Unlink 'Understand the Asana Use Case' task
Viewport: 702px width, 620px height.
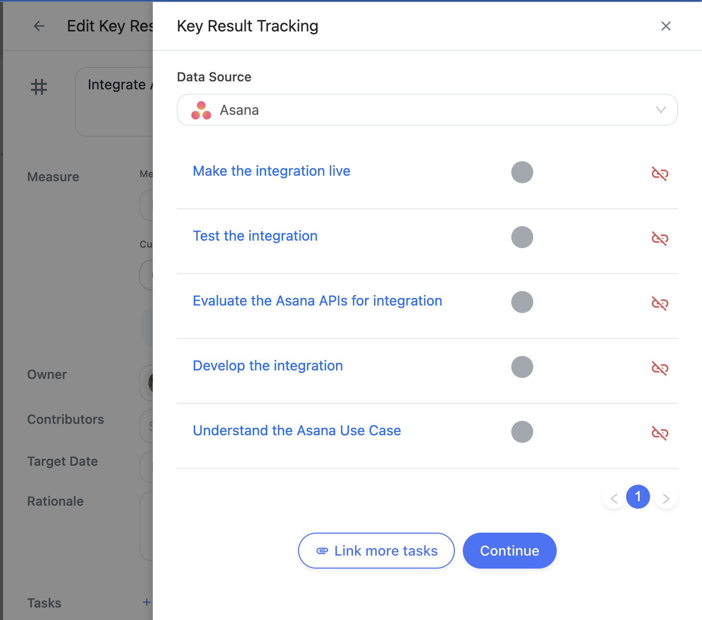[x=660, y=433]
